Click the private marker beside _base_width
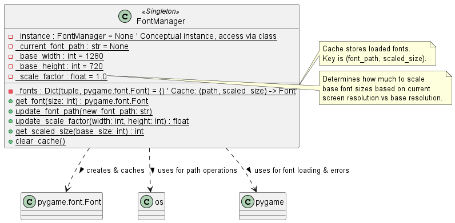This screenshot has width=455, height=223. pos(11,57)
